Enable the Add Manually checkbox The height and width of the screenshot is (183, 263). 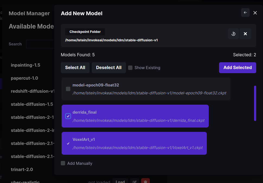(63, 163)
